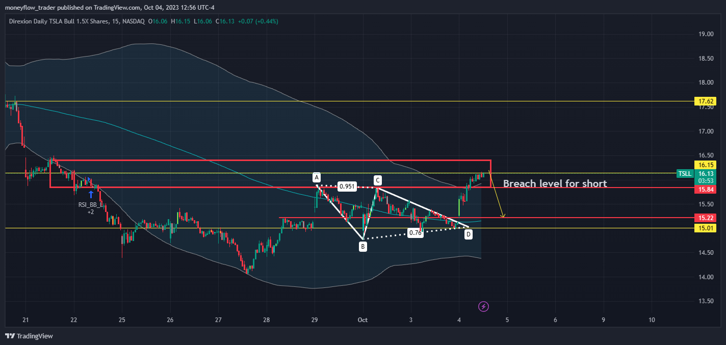
Task: Click the '22' date on the time axis
Action: click(x=74, y=320)
